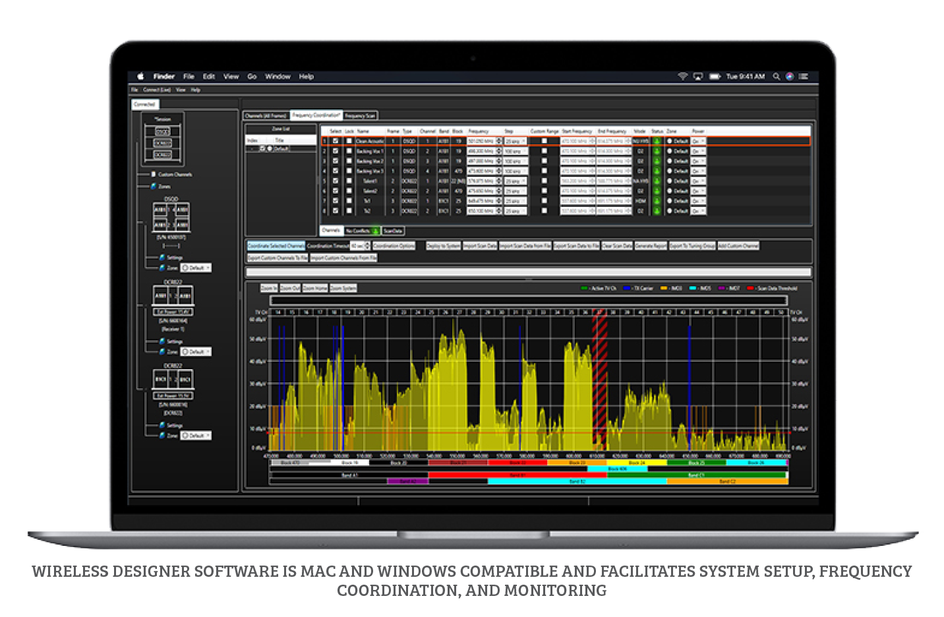944x617 pixels.
Task: Click the red hatched TV channel 37 marker
Action: (x=599, y=369)
